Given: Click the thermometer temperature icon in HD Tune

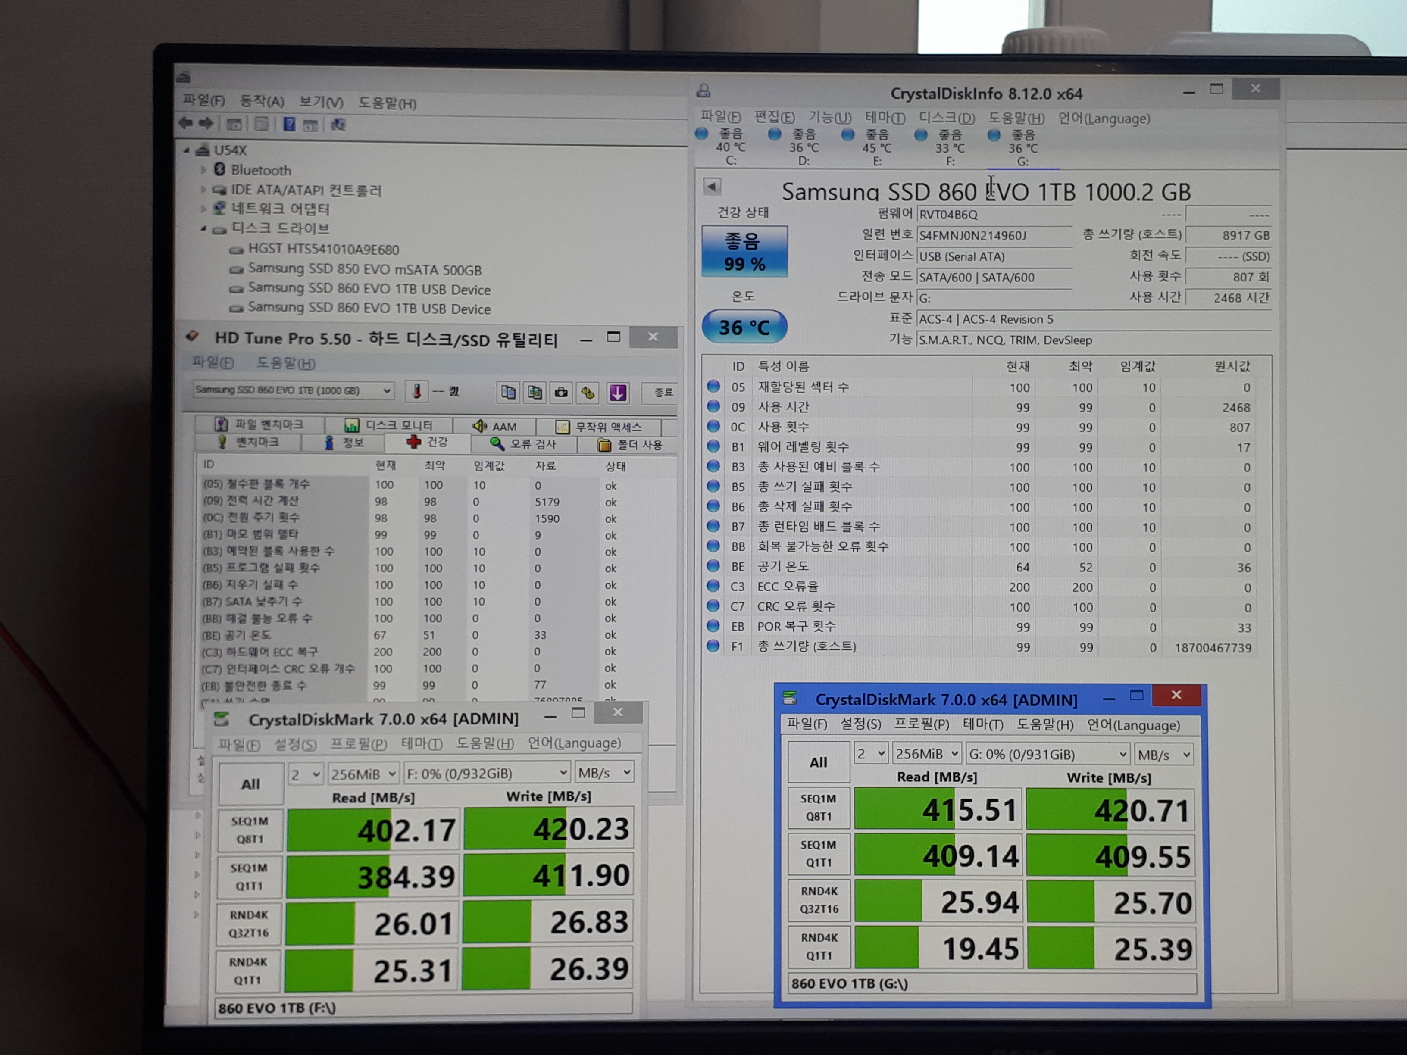Looking at the screenshot, I should (417, 391).
